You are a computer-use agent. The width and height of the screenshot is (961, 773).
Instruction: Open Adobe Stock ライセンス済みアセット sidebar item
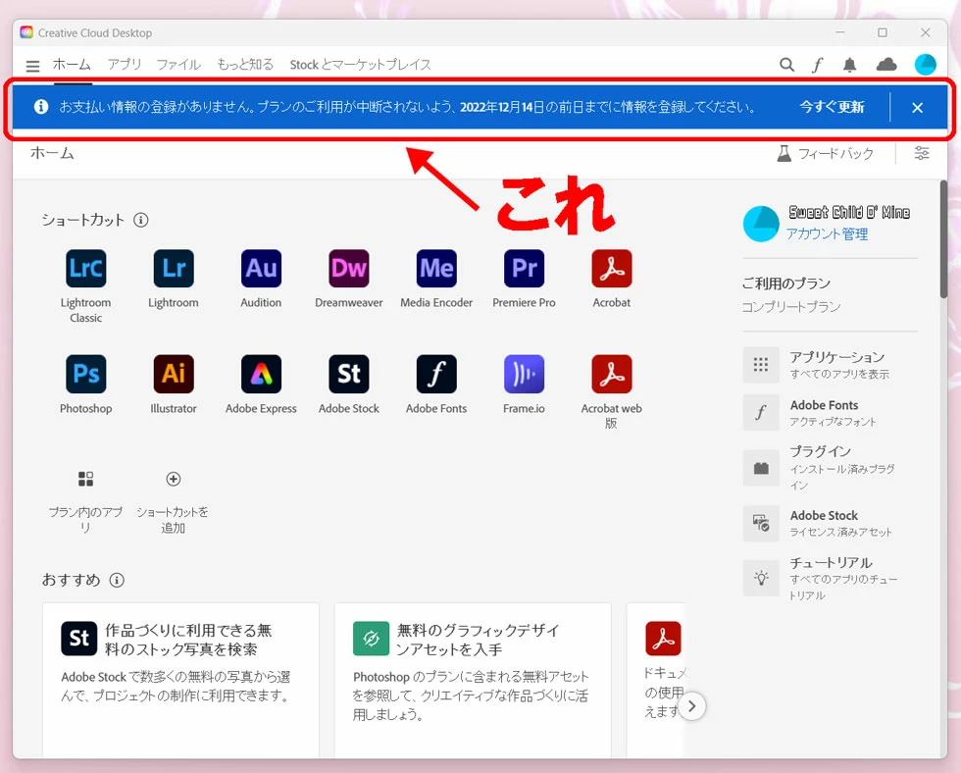pos(830,523)
